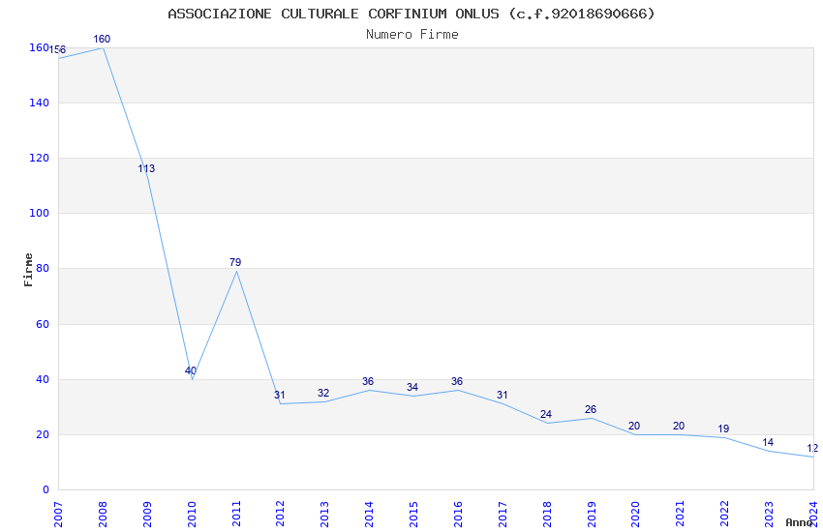Screen dimensions: 823x532
Task: Click the y-axis tick 0
Action: tap(46, 489)
